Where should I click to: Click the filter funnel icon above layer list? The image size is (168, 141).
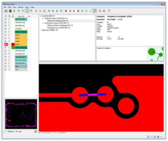click(6, 16)
